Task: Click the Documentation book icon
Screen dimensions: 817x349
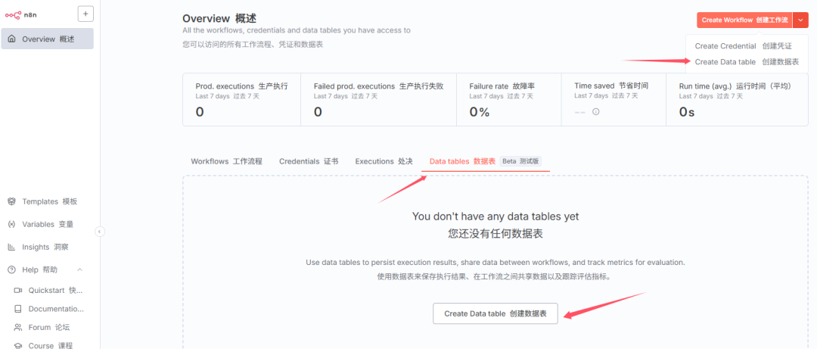Action: (18, 309)
